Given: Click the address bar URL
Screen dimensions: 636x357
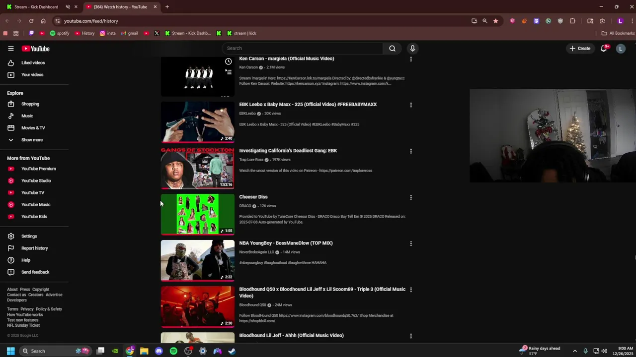Looking at the screenshot, I should (91, 21).
